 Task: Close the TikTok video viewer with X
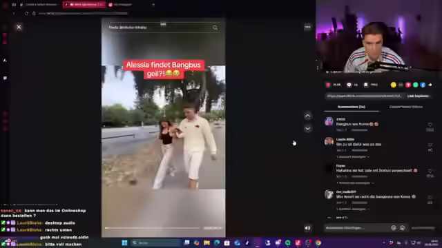tap(19, 27)
